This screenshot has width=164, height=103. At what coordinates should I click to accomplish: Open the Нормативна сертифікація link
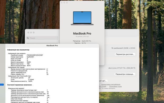(x=111, y=85)
